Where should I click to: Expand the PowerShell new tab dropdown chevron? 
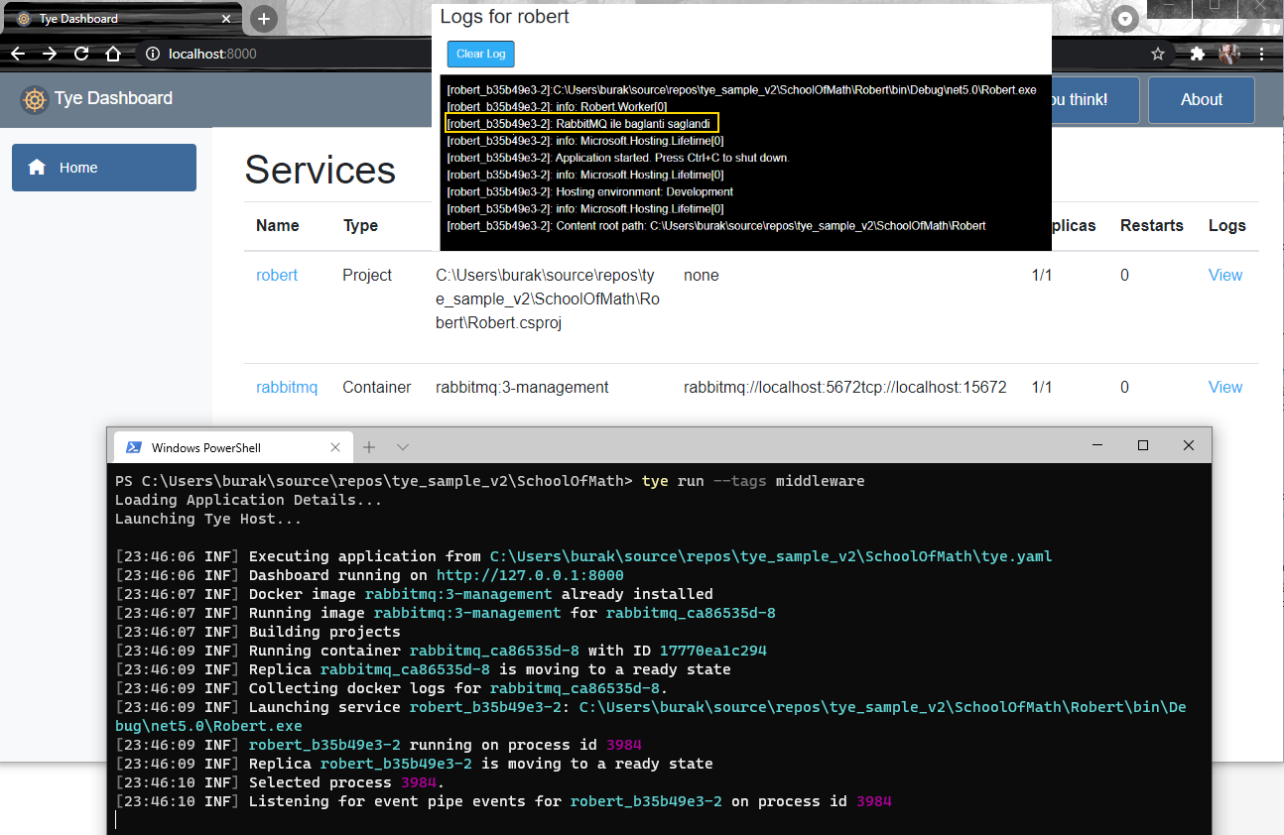403,447
